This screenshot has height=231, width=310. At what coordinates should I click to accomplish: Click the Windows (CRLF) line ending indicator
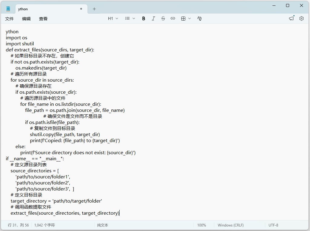coord(230,225)
